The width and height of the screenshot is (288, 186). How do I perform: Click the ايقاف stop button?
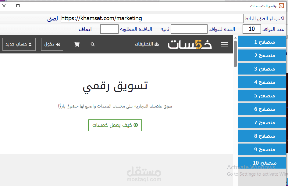[85, 29]
